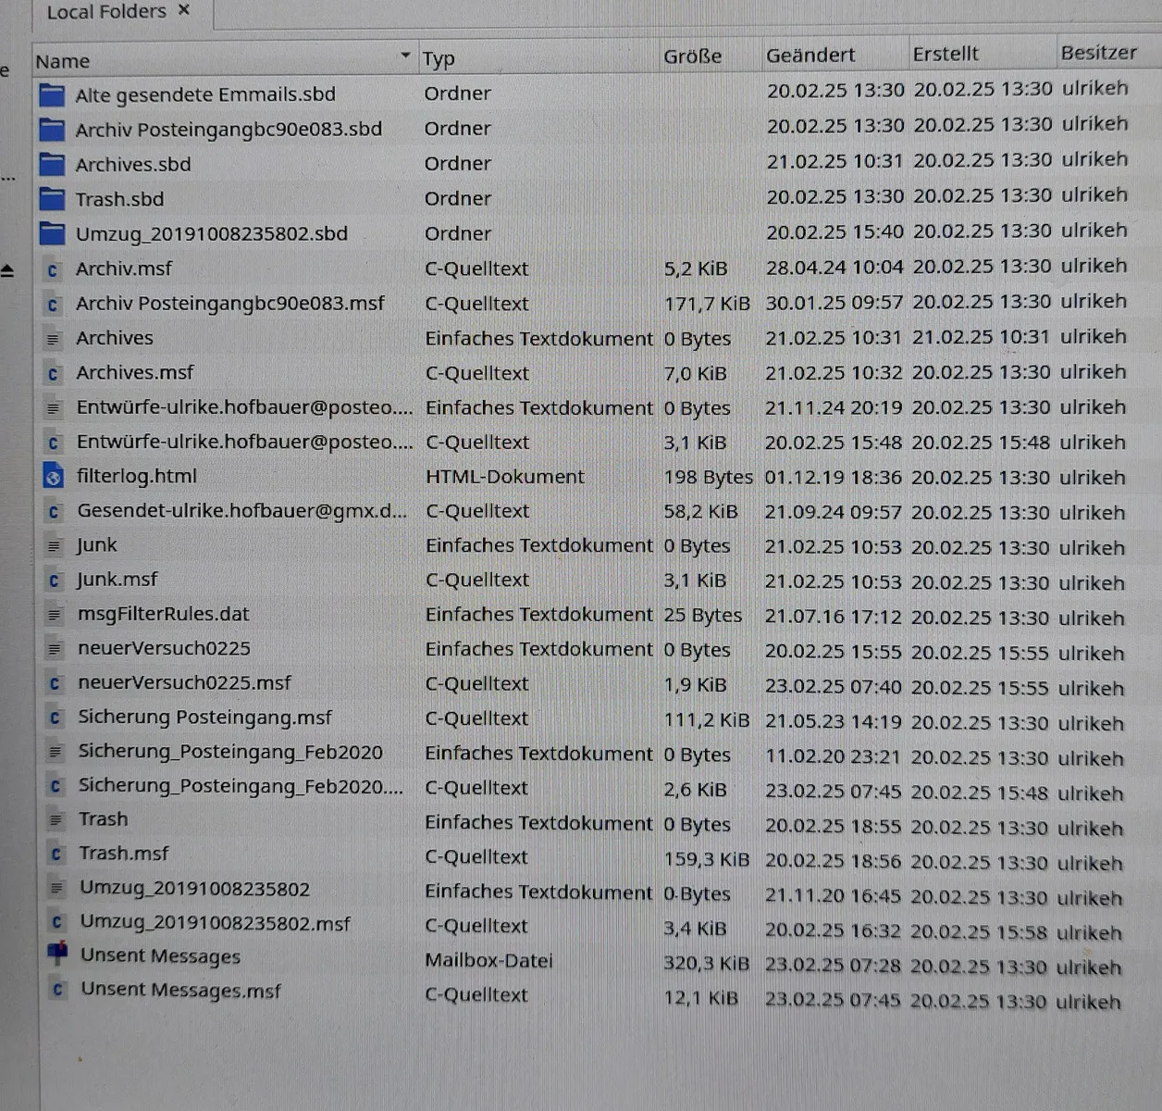The width and height of the screenshot is (1162, 1111).
Task: Click modified date 28.04.24 10:04
Action: [834, 268]
